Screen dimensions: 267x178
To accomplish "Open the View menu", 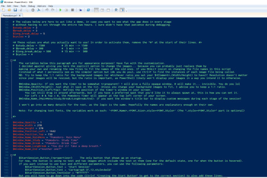I will [16, 6].
